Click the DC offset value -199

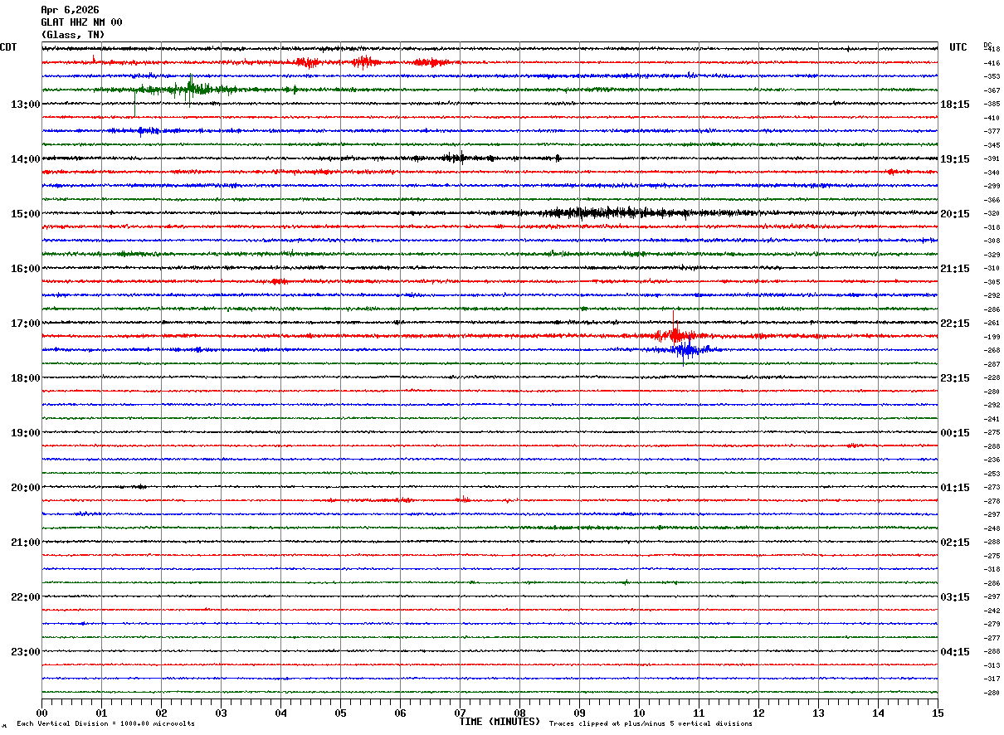click(992, 337)
